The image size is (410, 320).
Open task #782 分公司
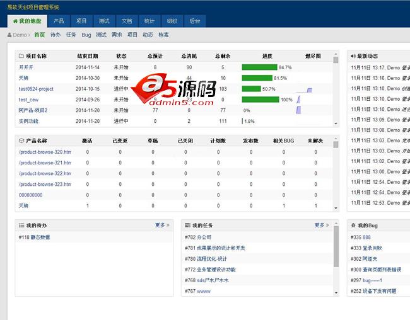tap(198, 237)
